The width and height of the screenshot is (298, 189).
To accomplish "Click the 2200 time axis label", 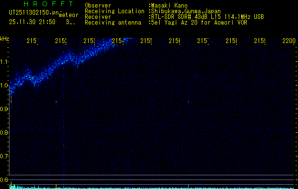I will [289, 42].
